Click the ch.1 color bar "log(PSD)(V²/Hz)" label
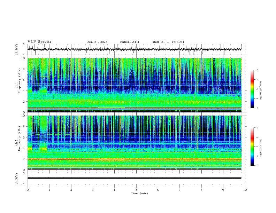The height and width of the screenshot is (213, 276). (x=261, y=91)
